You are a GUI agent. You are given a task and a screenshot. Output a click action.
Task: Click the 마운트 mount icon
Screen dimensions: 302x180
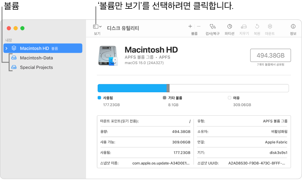tap(270, 26)
